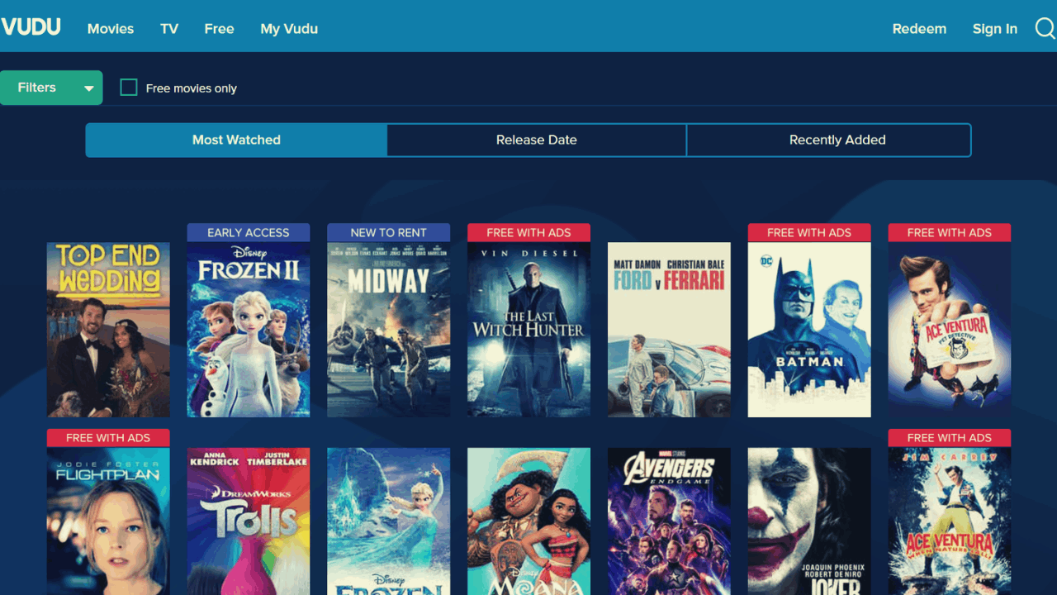1057x595 pixels.
Task: Open the TV menu
Action: [x=169, y=29]
